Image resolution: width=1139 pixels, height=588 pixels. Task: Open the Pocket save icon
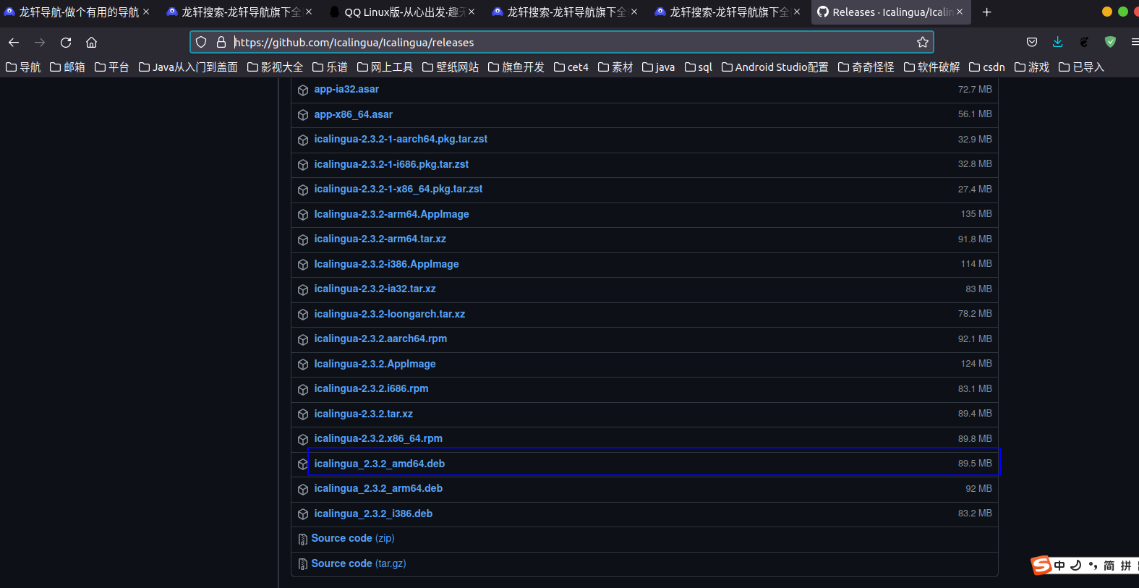click(1032, 42)
